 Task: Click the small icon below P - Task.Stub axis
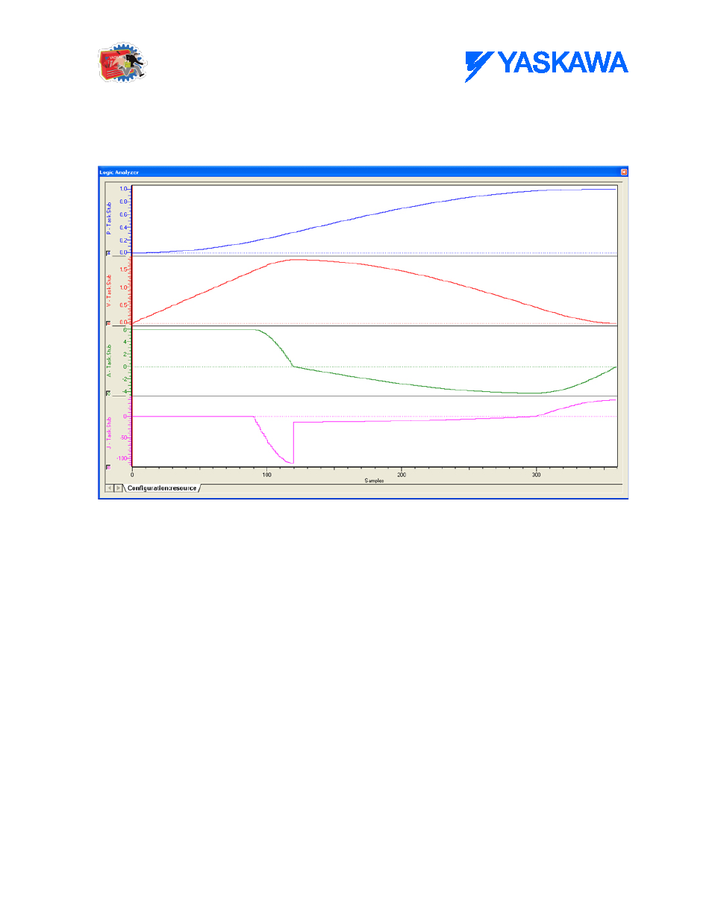click(x=108, y=253)
